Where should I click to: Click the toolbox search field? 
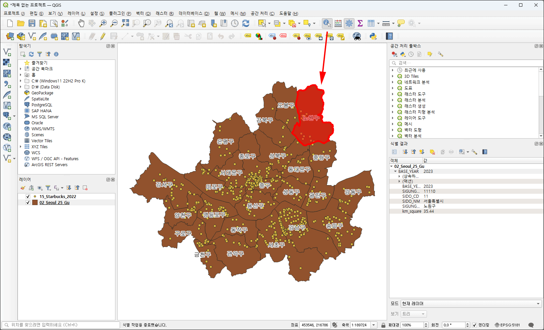pos(466,63)
